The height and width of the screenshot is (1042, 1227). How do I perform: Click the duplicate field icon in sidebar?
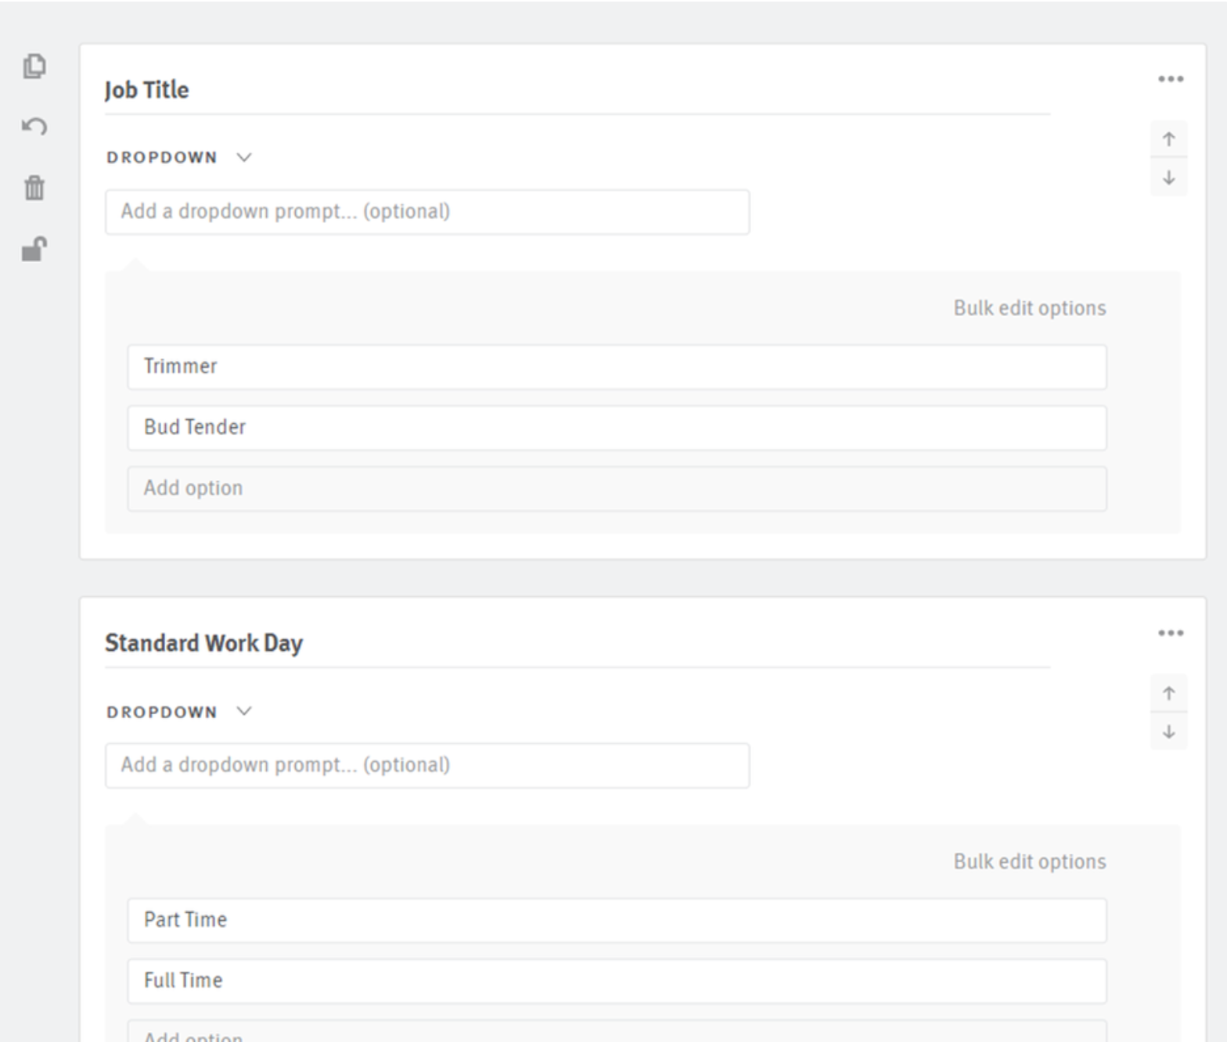(x=34, y=66)
